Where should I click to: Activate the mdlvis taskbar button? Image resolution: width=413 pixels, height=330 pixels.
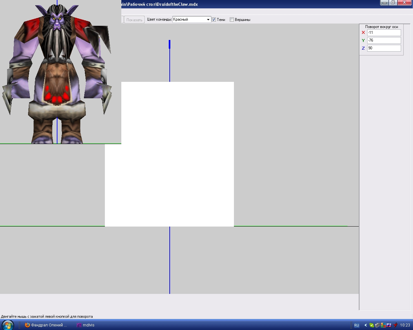(x=86, y=325)
